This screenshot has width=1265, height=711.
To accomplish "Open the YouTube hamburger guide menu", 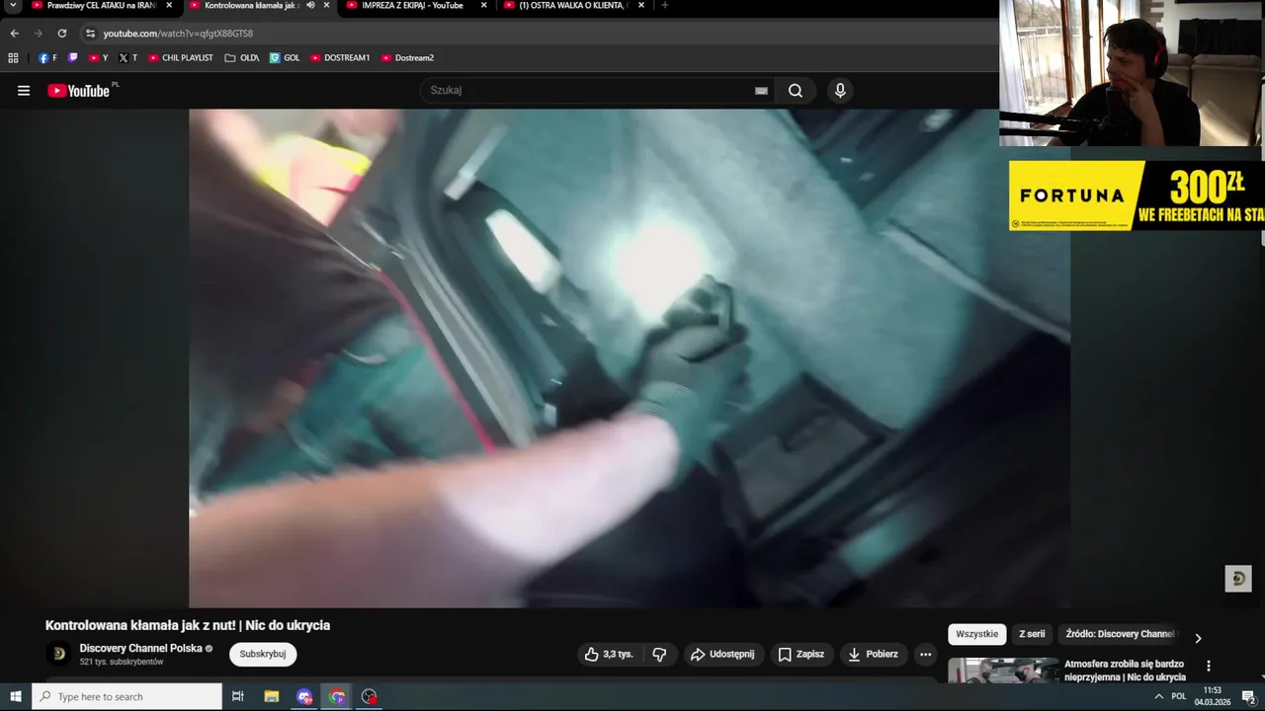I will point(24,91).
